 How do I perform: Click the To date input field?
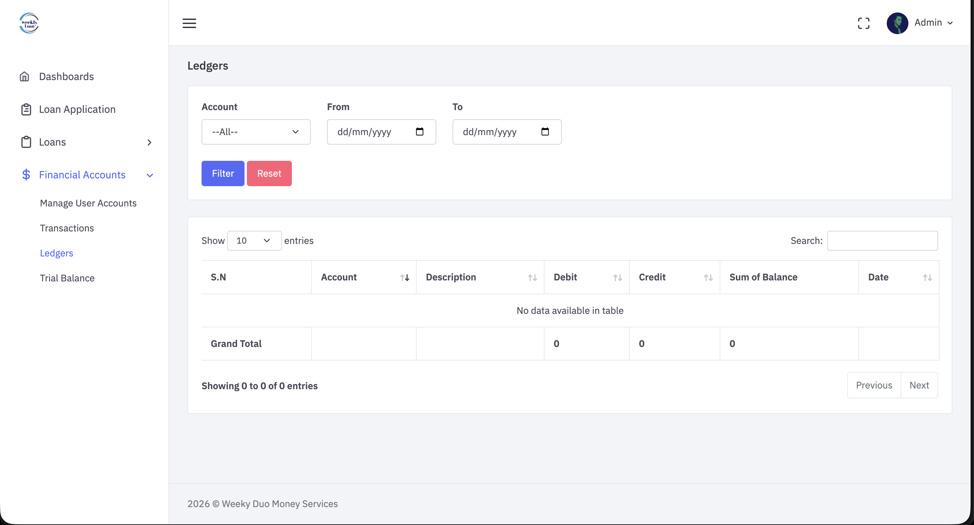507,132
